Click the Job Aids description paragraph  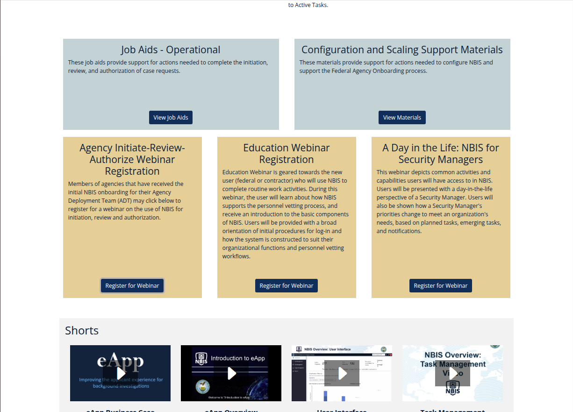click(168, 66)
